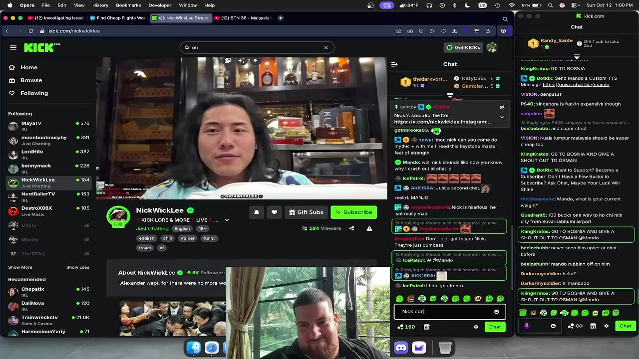This screenshot has width=639, height=359.
Task: Open shop icon in popout chat
Action: (593, 326)
